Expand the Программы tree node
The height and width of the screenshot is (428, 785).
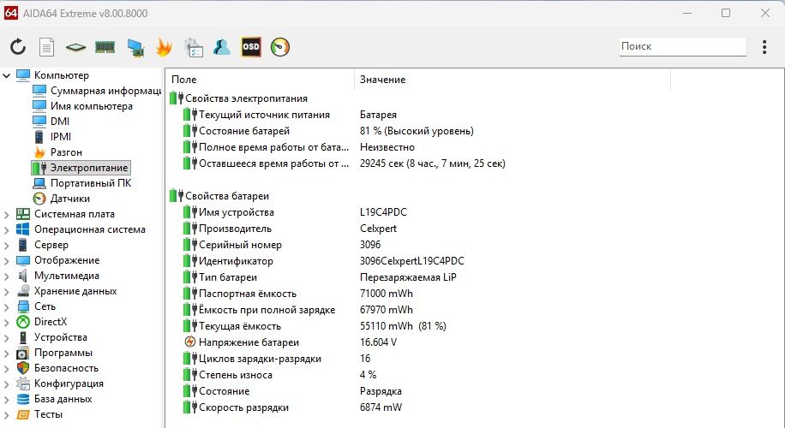7,354
